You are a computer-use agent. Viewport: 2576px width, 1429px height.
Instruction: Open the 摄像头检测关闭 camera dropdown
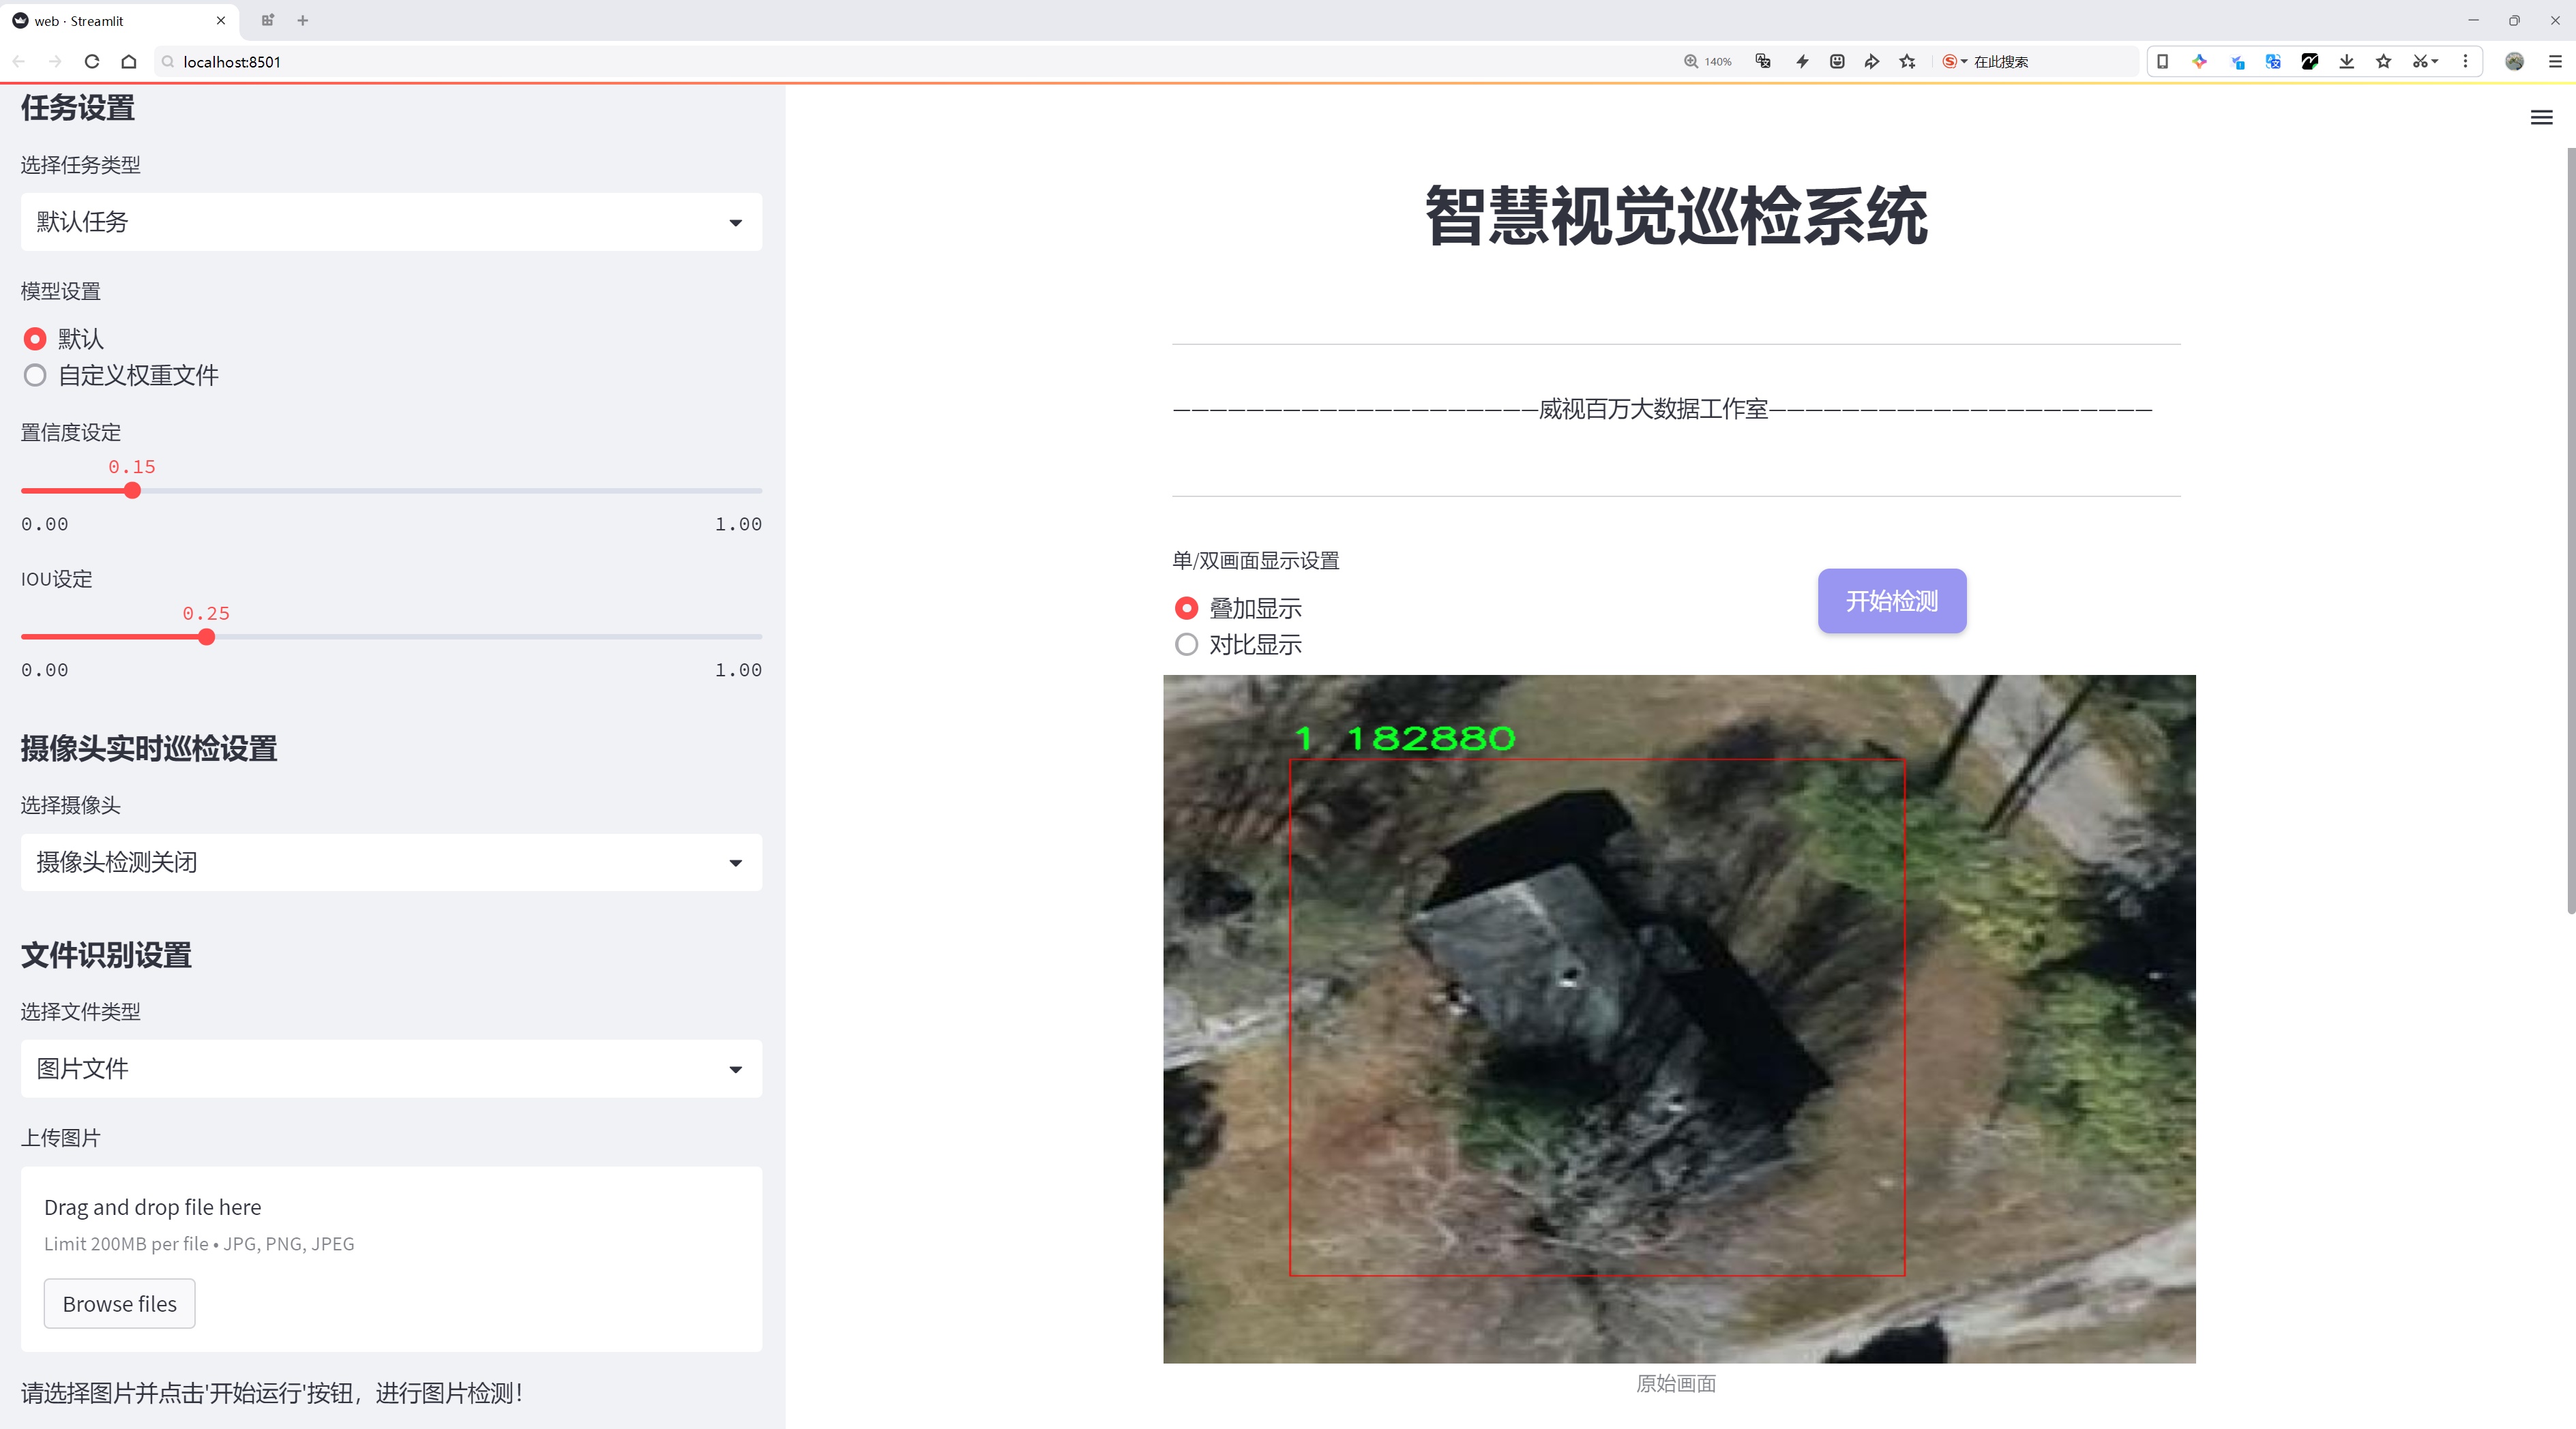click(x=391, y=862)
